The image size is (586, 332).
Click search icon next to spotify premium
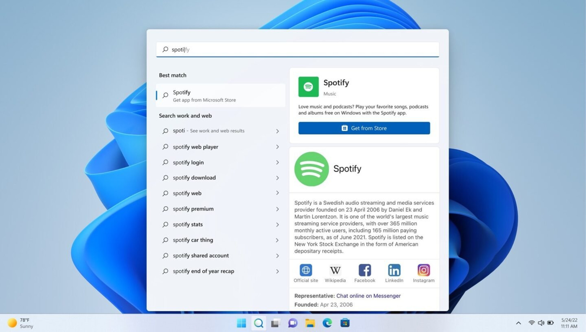(x=165, y=209)
